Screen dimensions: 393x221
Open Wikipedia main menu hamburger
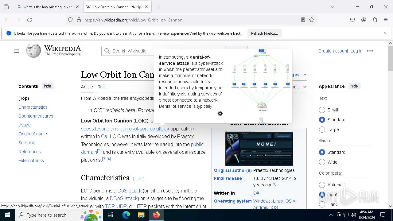(17, 51)
